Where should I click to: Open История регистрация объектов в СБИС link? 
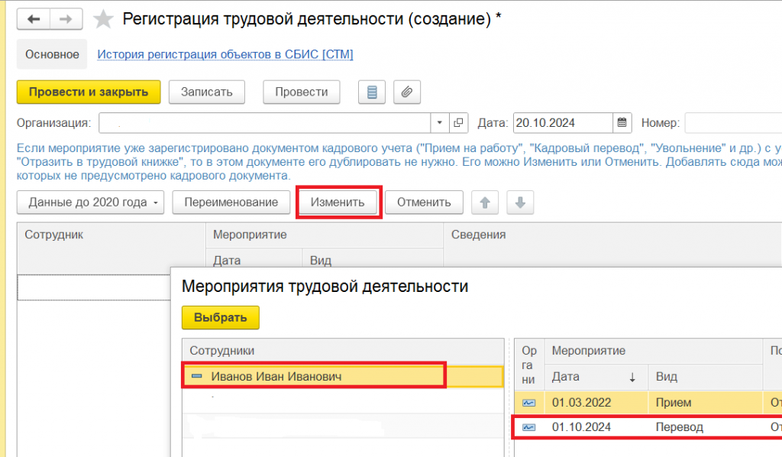pyautogui.click(x=225, y=54)
